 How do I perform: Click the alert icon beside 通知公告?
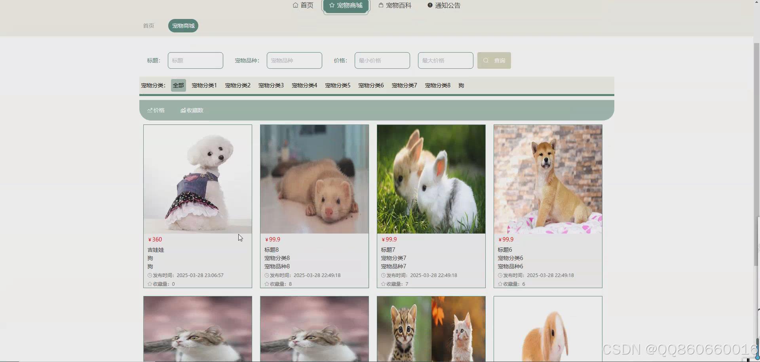point(430,5)
